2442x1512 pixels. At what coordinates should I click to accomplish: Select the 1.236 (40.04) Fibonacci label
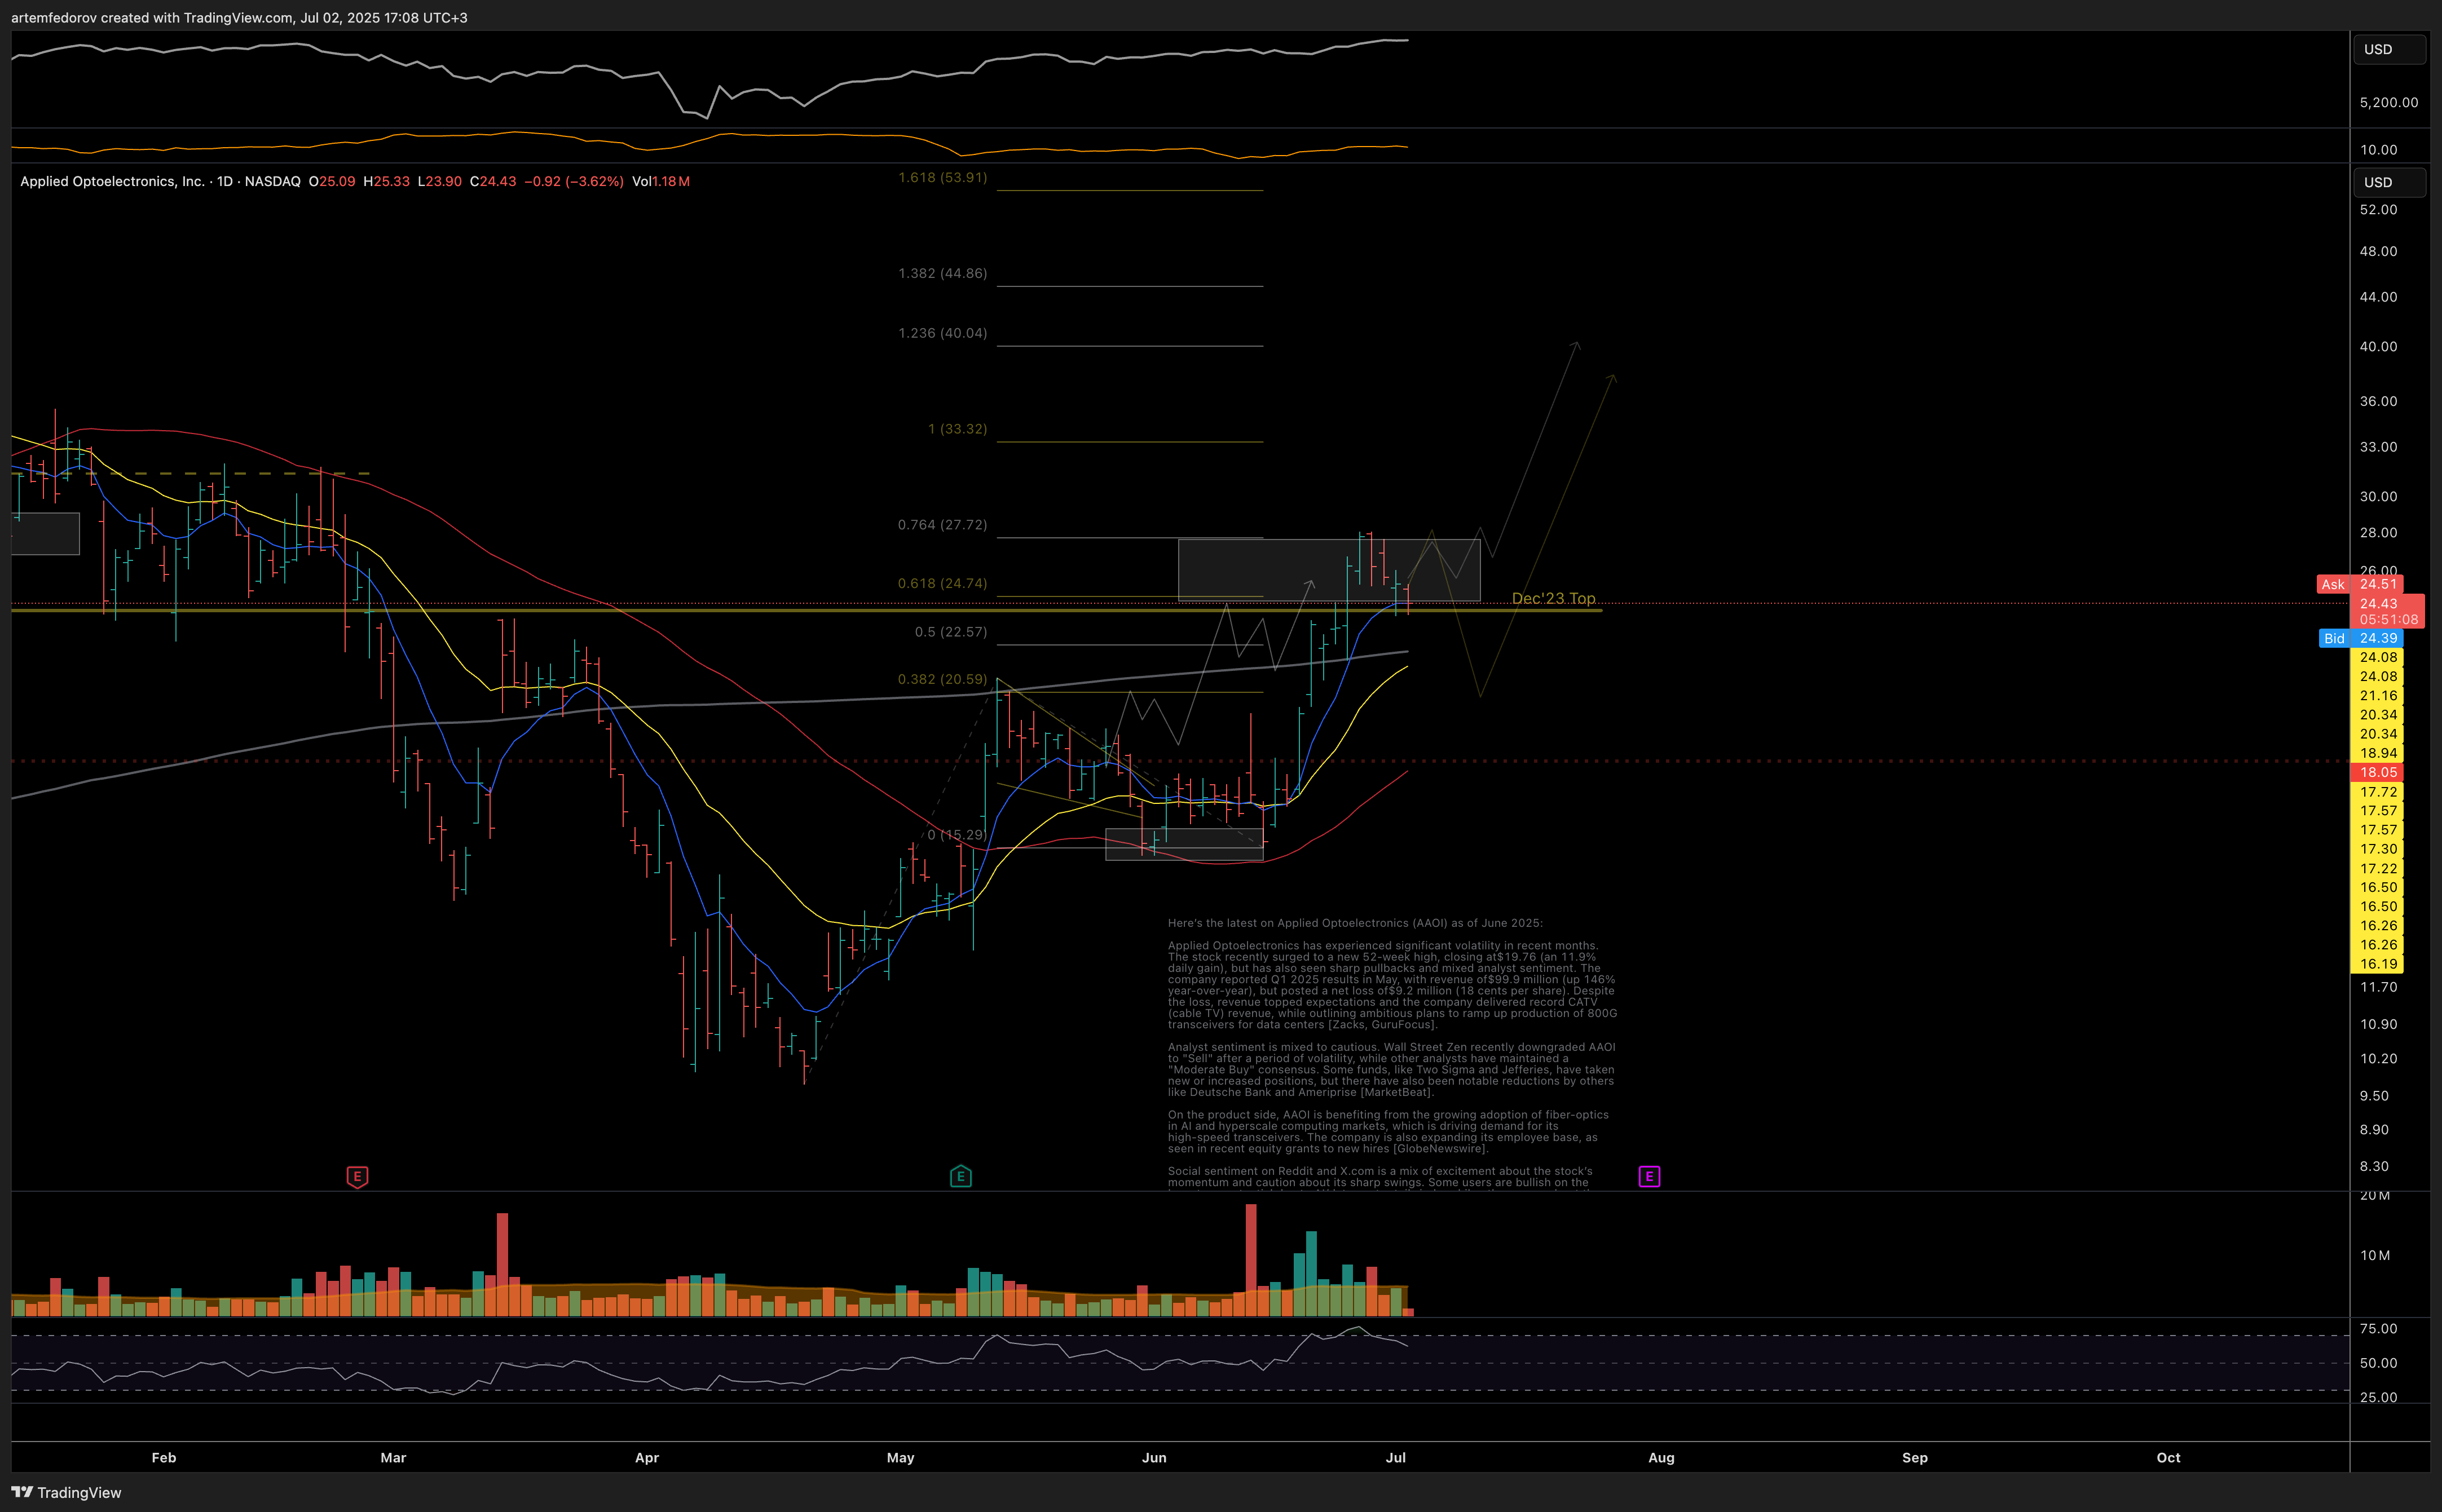[x=942, y=333]
